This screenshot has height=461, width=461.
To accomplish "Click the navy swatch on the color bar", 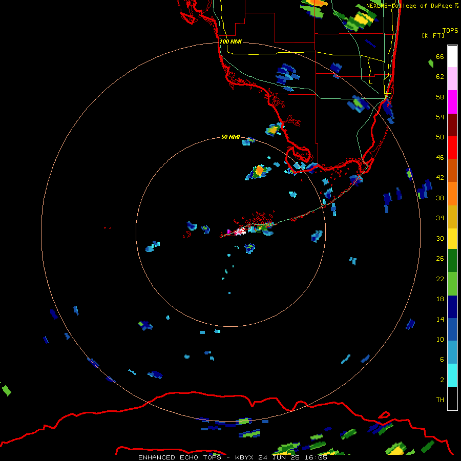I will (452, 307).
